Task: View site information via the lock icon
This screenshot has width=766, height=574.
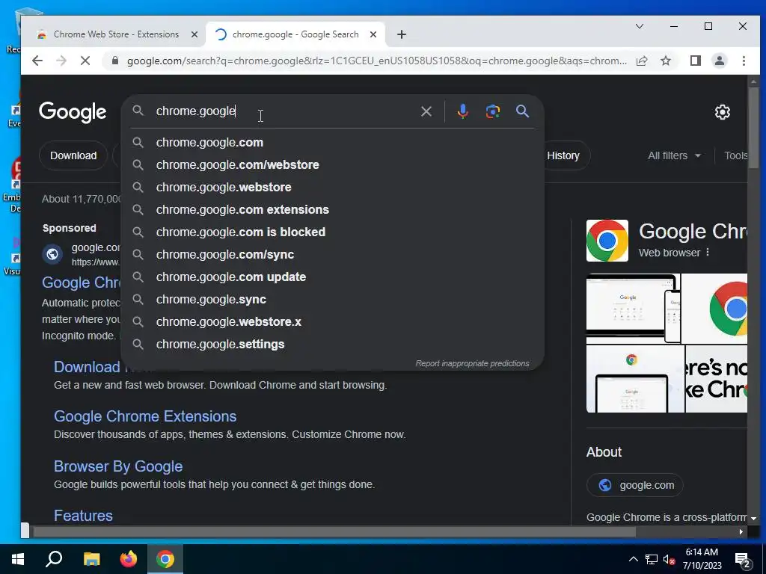Action: (x=114, y=61)
